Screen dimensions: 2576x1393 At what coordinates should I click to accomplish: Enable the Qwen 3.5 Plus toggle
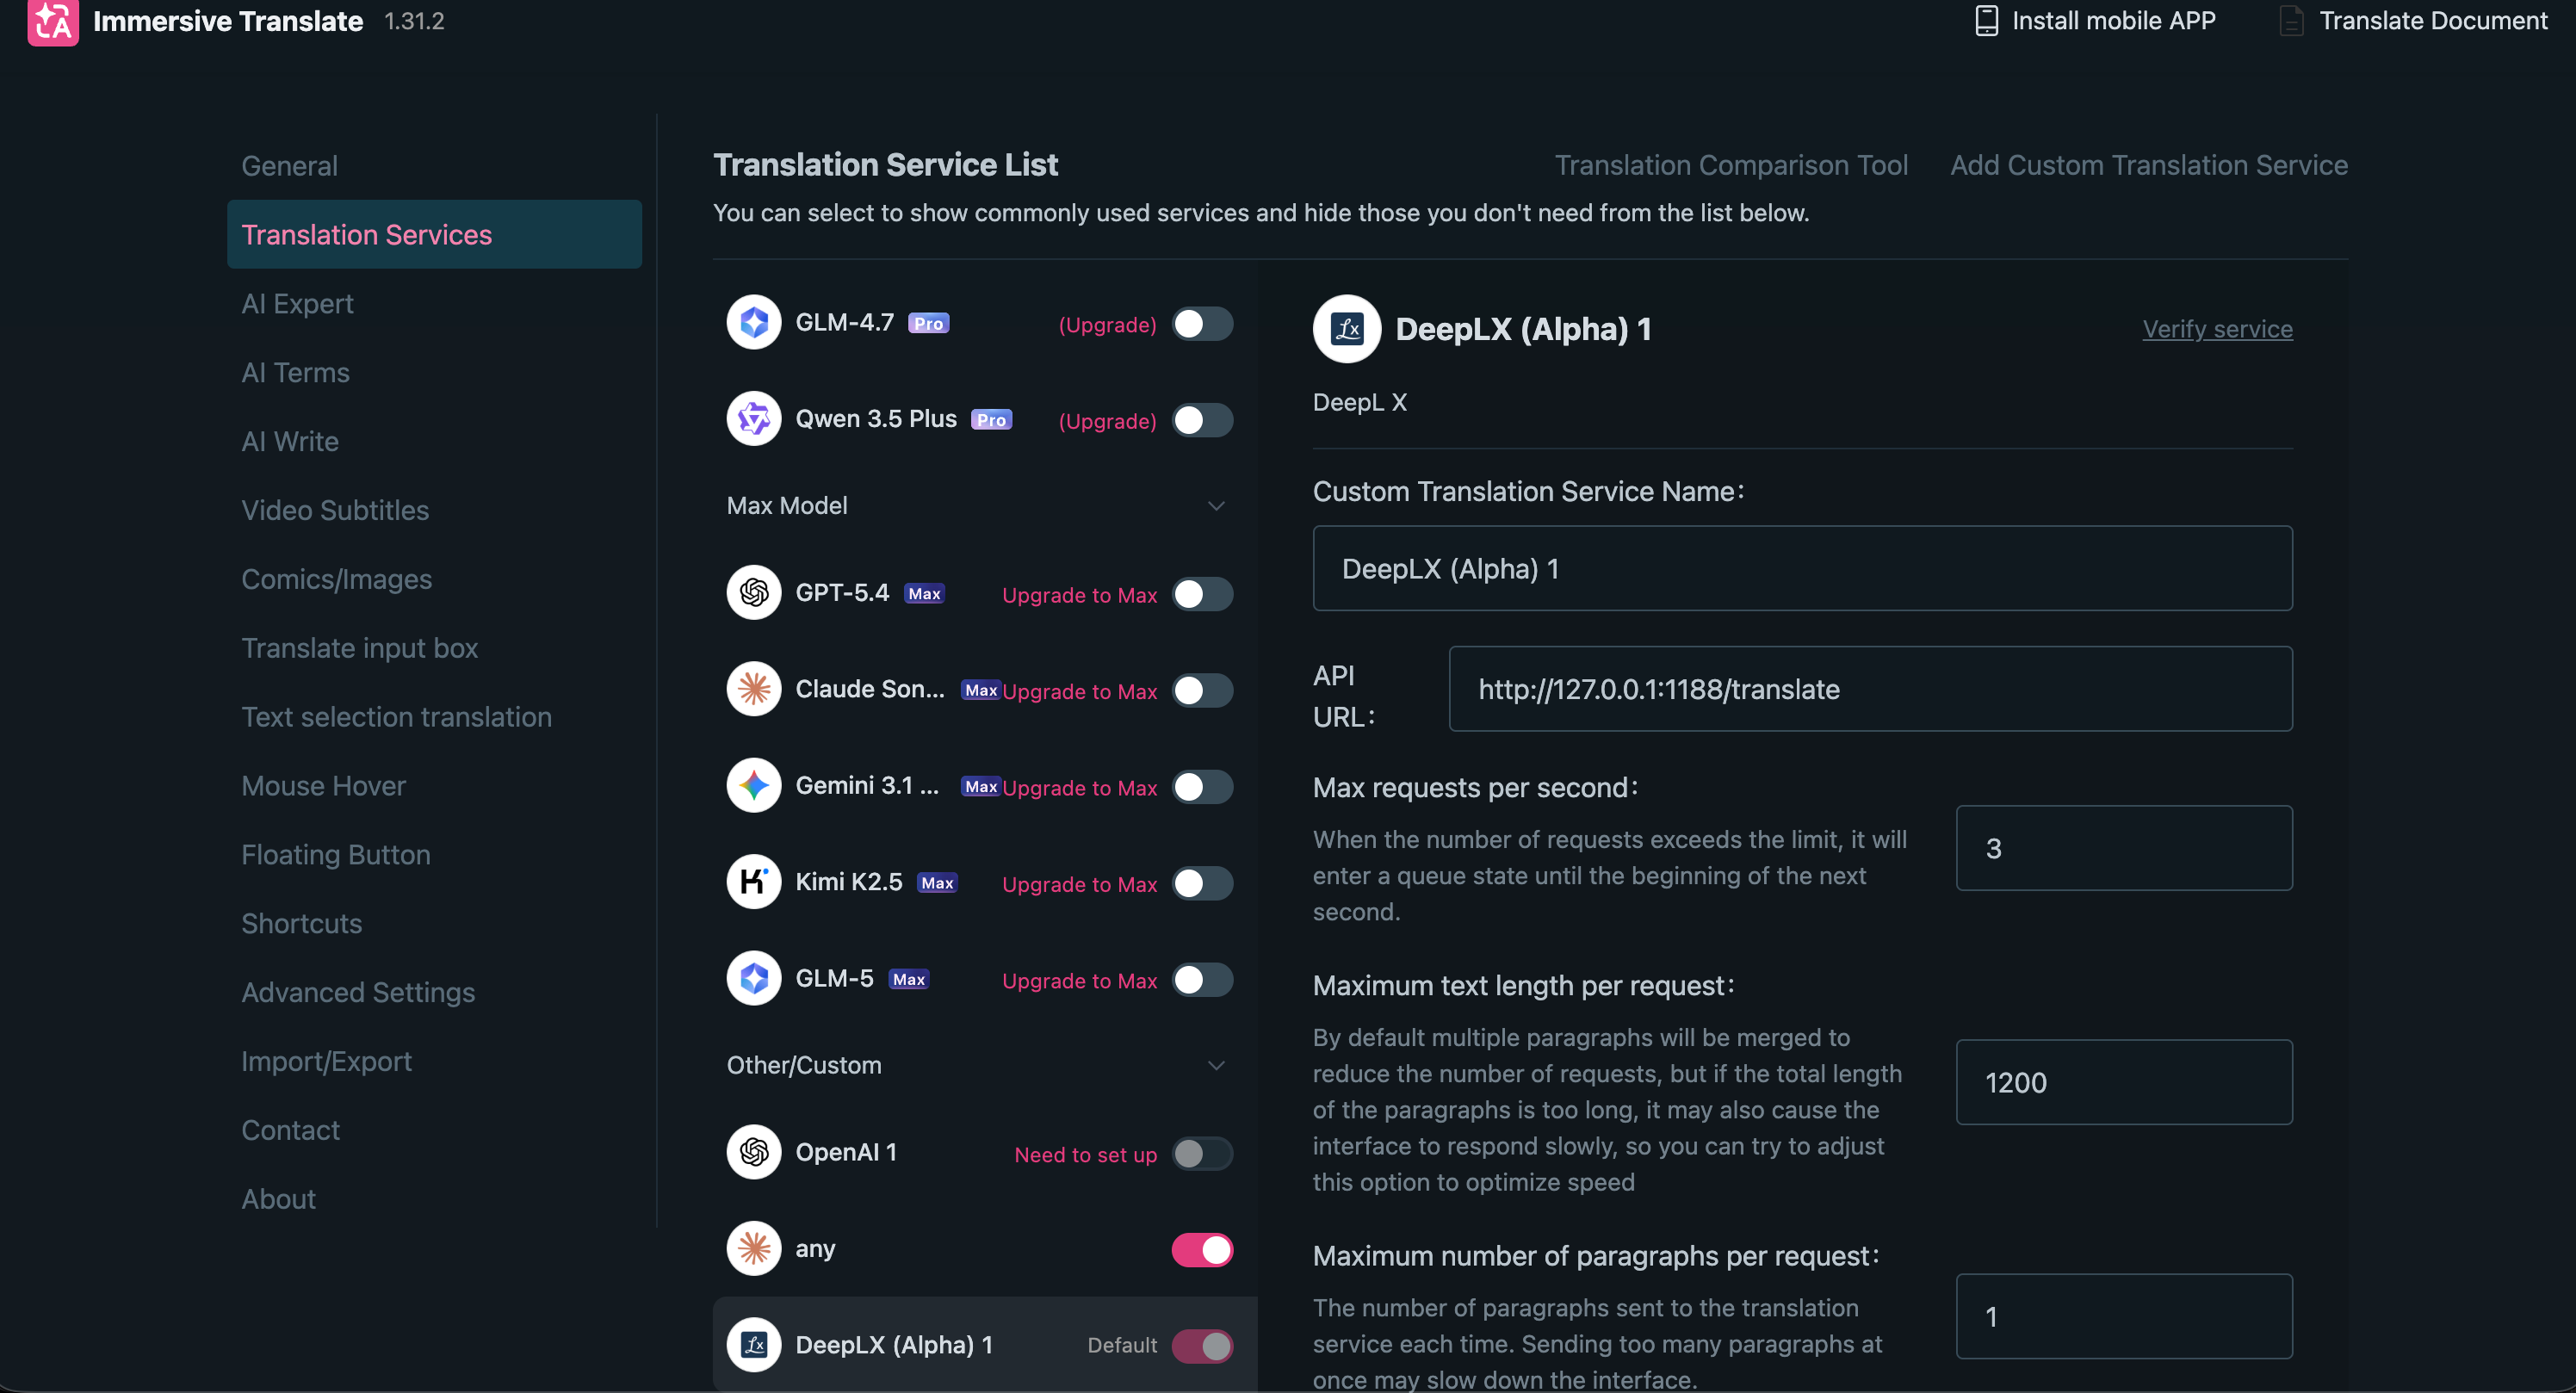pyautogui.click(x=1202, y=421)
